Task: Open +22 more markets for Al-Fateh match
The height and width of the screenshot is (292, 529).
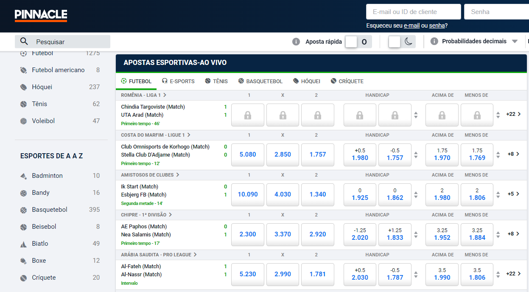Action: [513, 274]
